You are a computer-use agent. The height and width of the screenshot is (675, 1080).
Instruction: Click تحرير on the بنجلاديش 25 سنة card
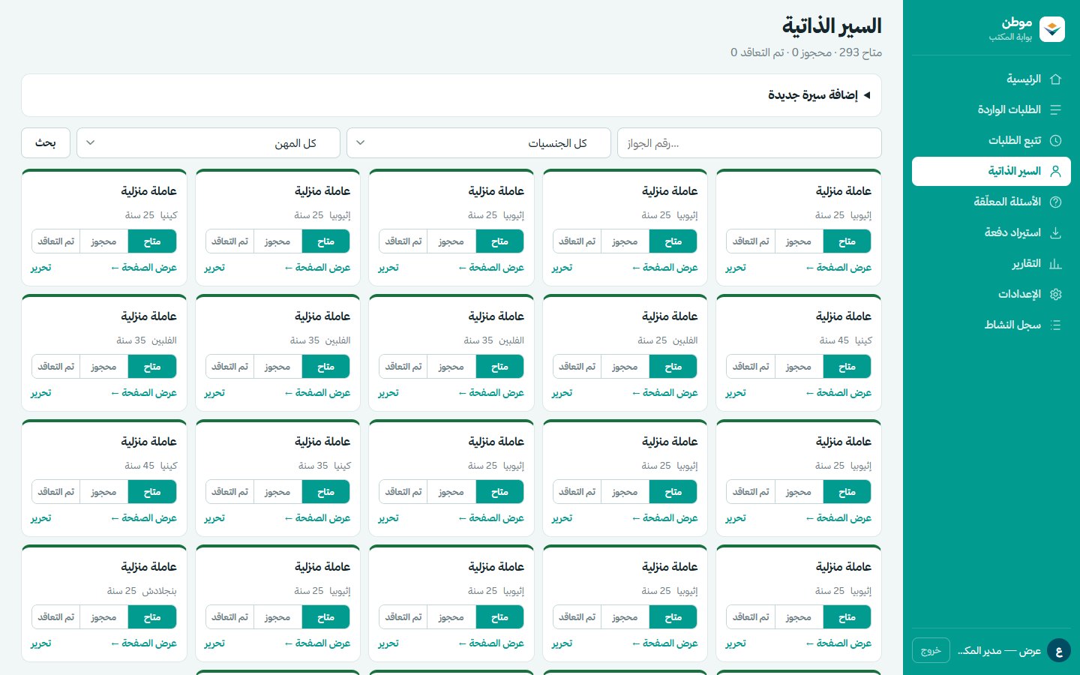coord(41,643)
